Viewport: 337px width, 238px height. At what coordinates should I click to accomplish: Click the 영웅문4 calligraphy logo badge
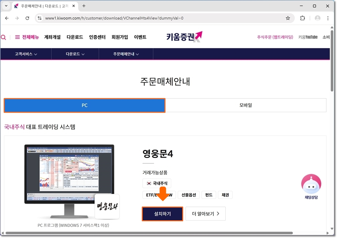click(x=107, y=206)
